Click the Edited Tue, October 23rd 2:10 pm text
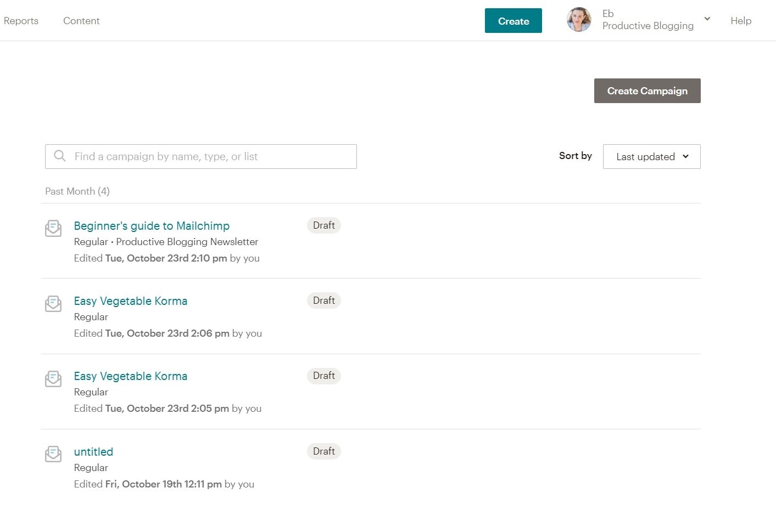This screenshot has width=776, height=516. 167,258
